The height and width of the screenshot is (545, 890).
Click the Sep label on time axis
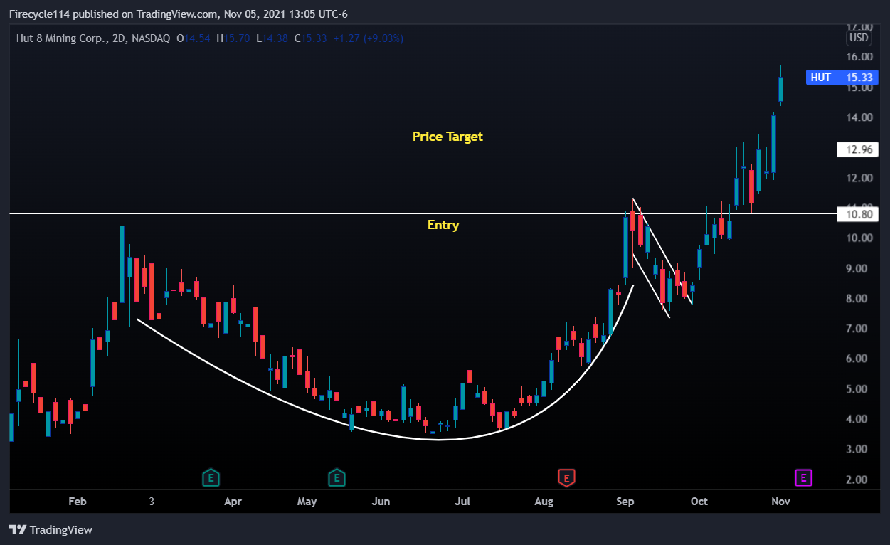pos(625,502)
